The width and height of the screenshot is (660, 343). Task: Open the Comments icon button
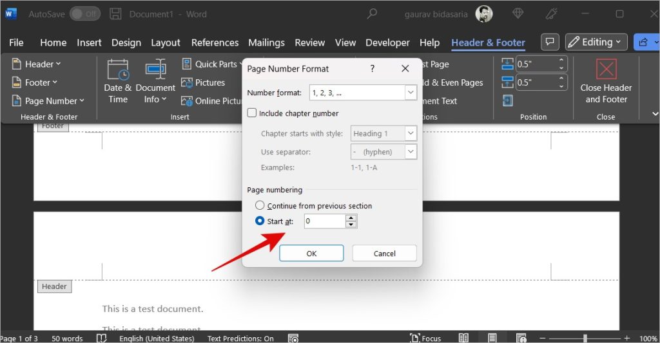(550, 42)
